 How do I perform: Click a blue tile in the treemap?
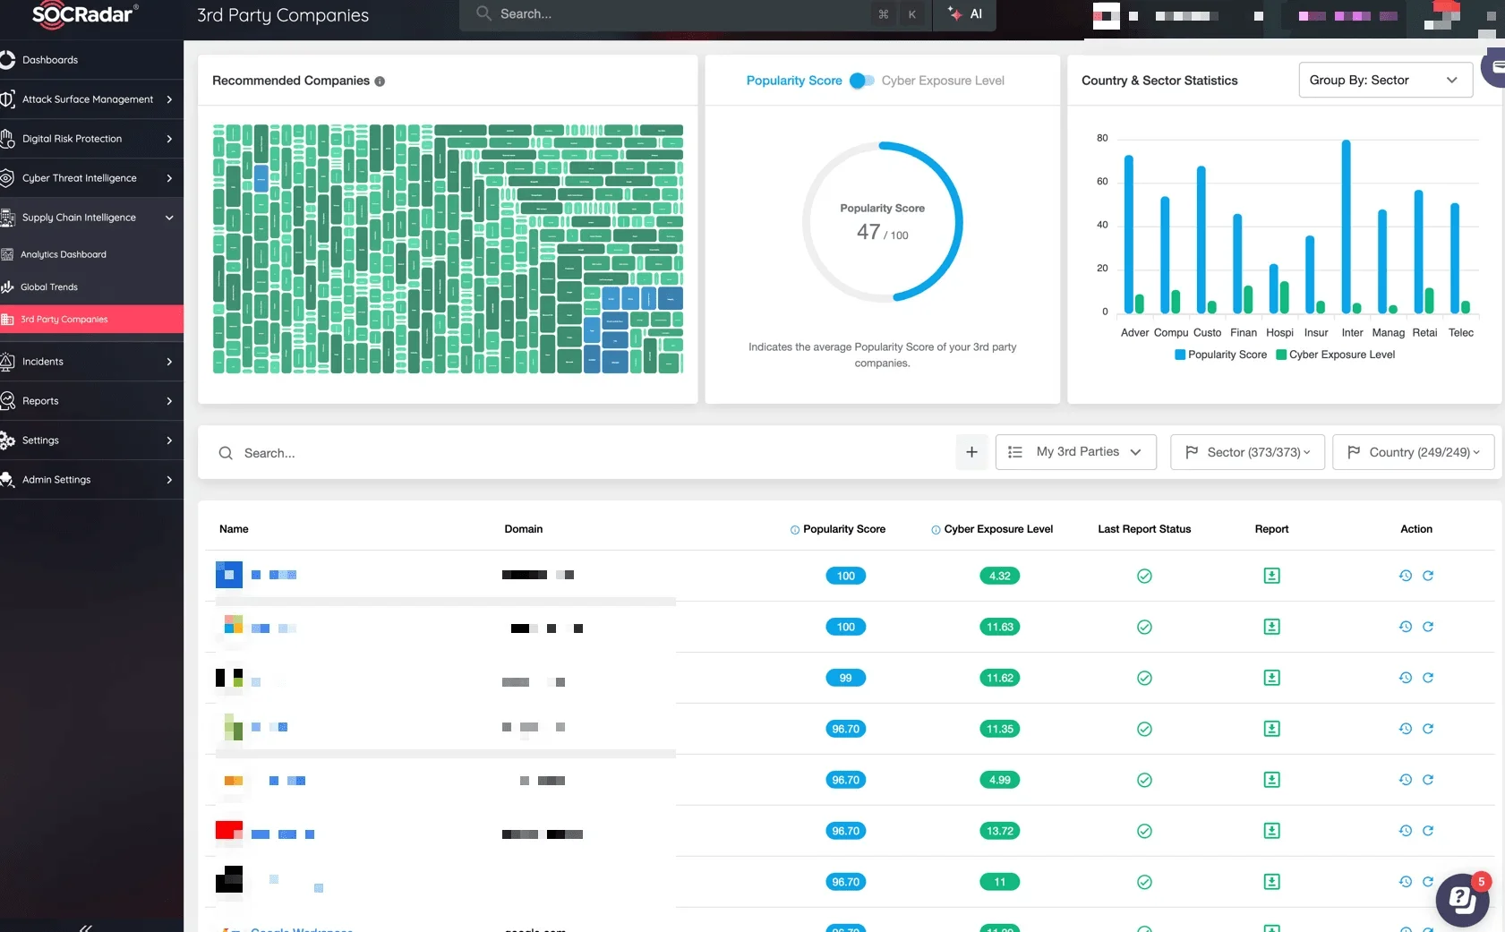pos(261,177)
